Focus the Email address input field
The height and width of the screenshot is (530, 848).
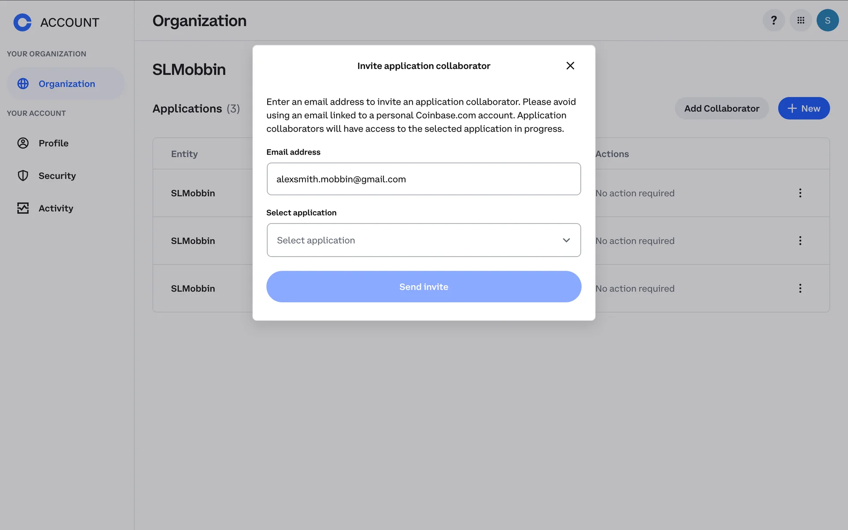click(x=423, y=179)
